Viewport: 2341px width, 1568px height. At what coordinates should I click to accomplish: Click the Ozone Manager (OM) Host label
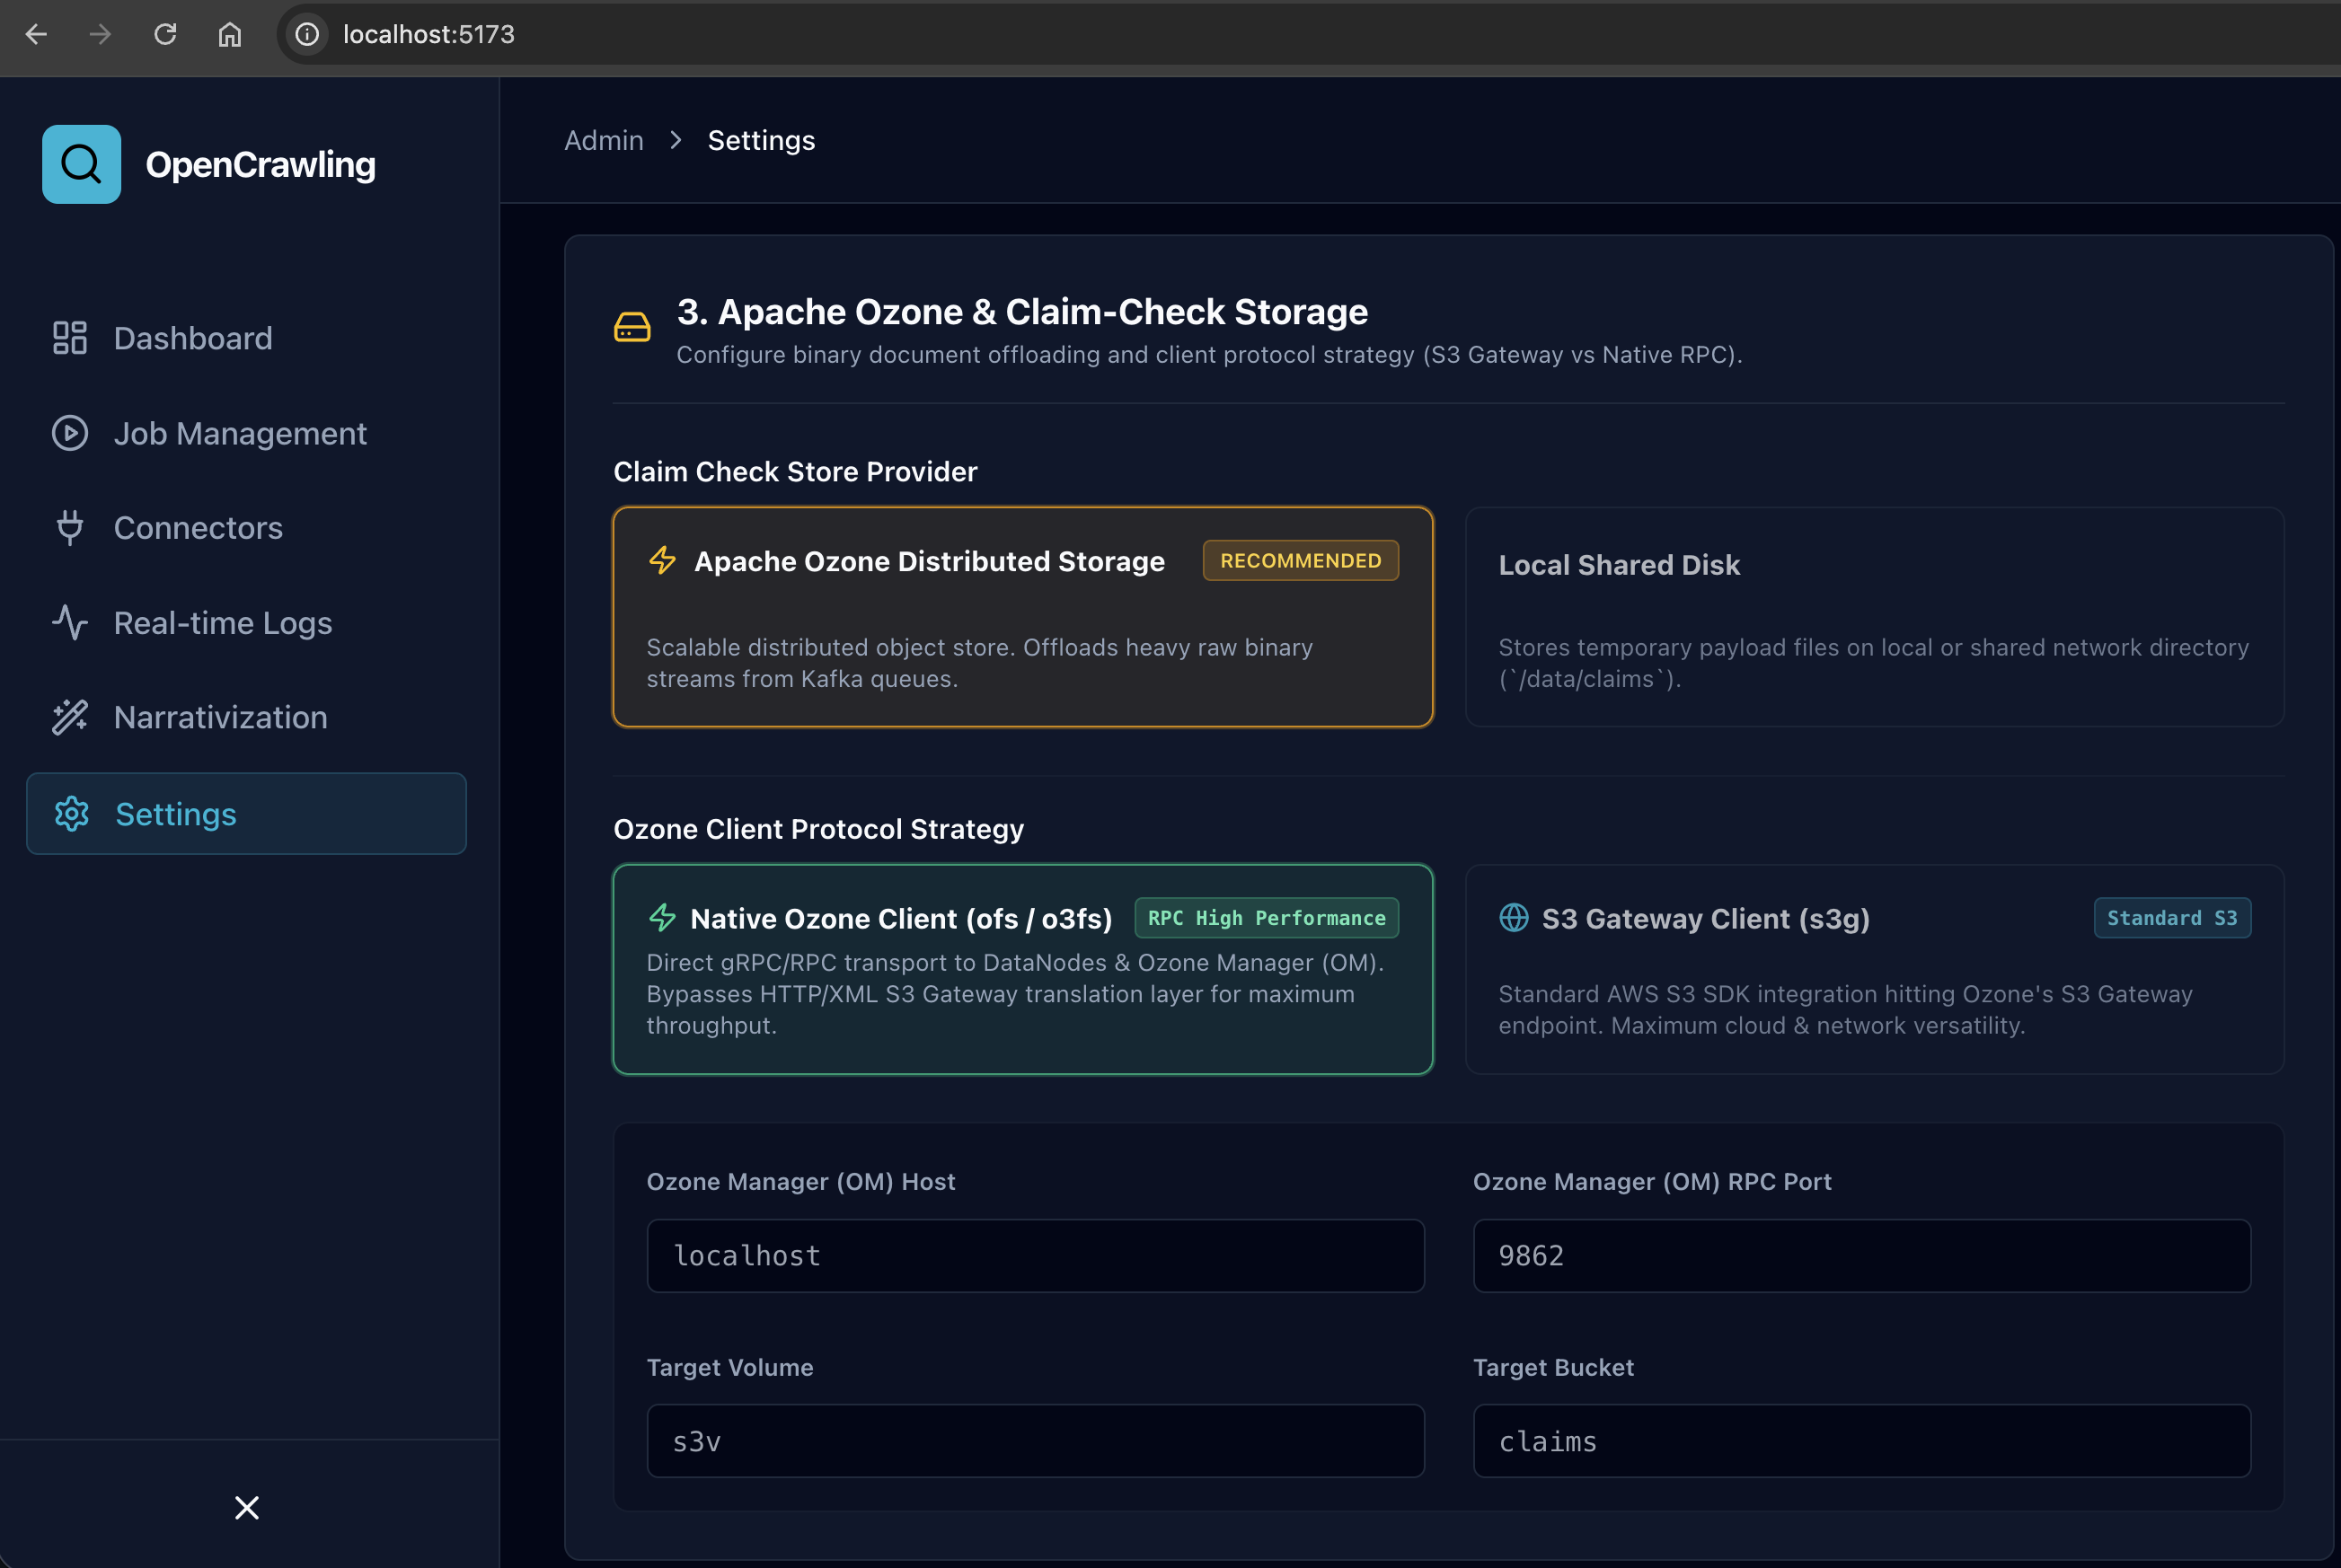pyautogui.click(x=801, y=1181)
